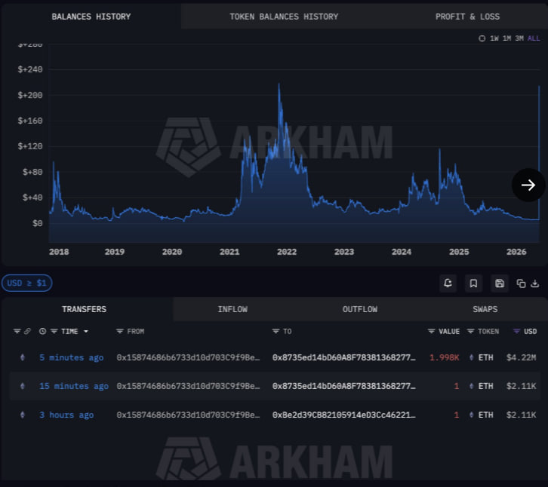Click the ETH token label in 5 minutes row
This screenshot has width=548, height=487.
pyautogui.click(x=486, y=357)
